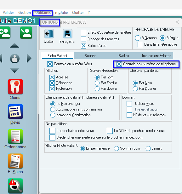This screenshot has height=194, width=182.
Task: Click the center patient silhouette icon
Action: coord(14,59)
